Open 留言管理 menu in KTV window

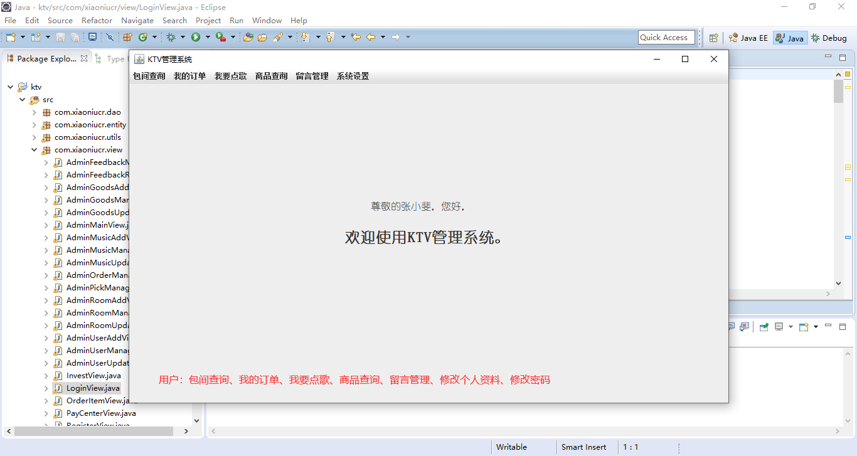tap(312, 77)
